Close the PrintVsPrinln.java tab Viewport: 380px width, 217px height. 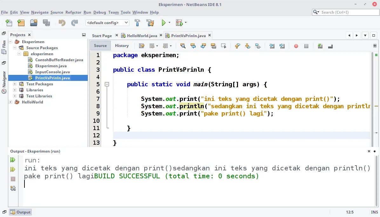point(210,35)
